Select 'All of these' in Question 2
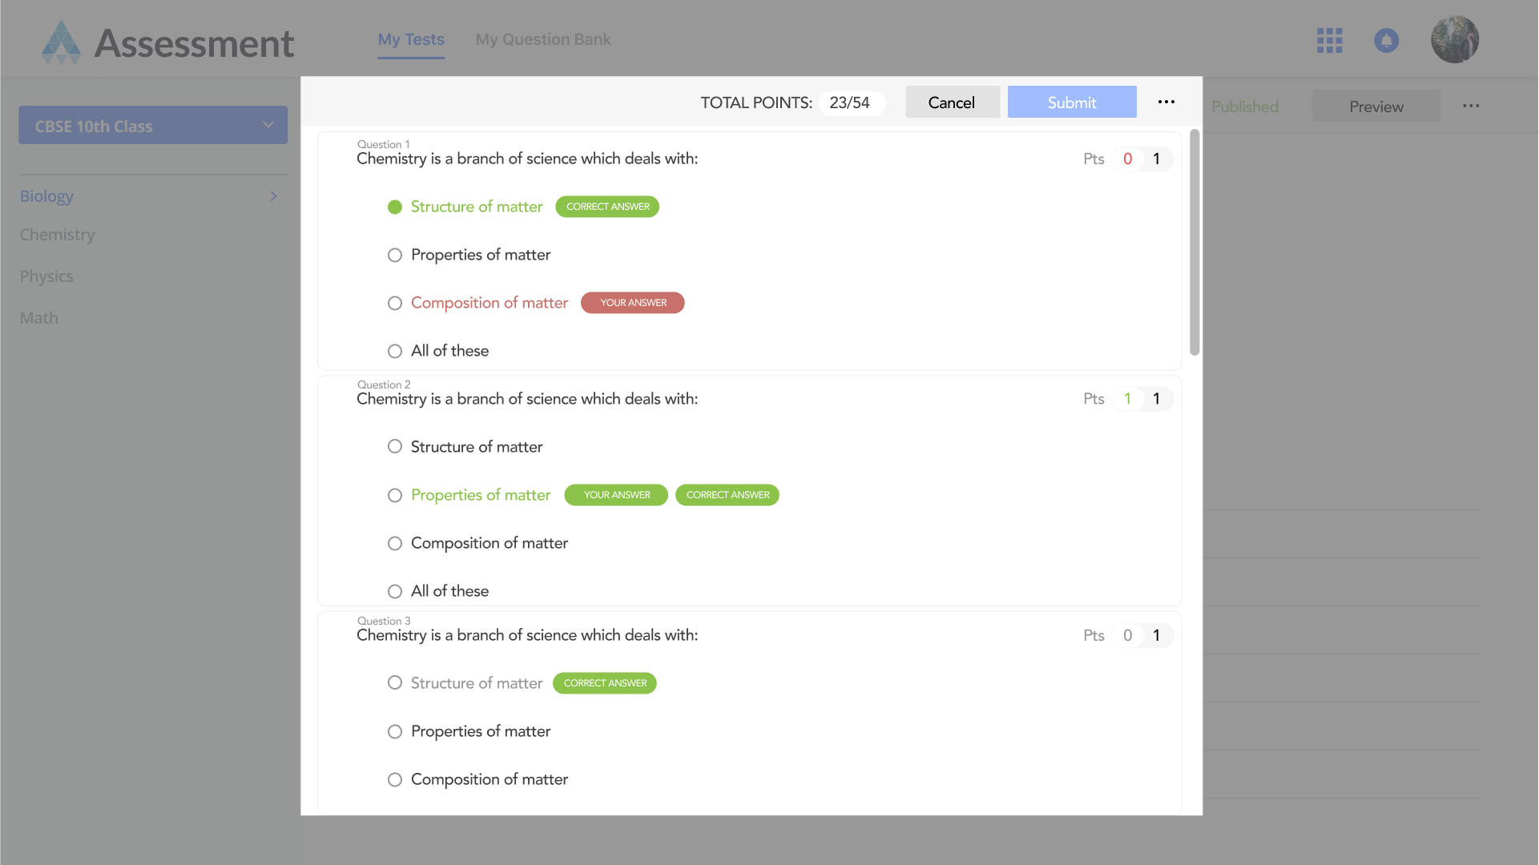 395,592
